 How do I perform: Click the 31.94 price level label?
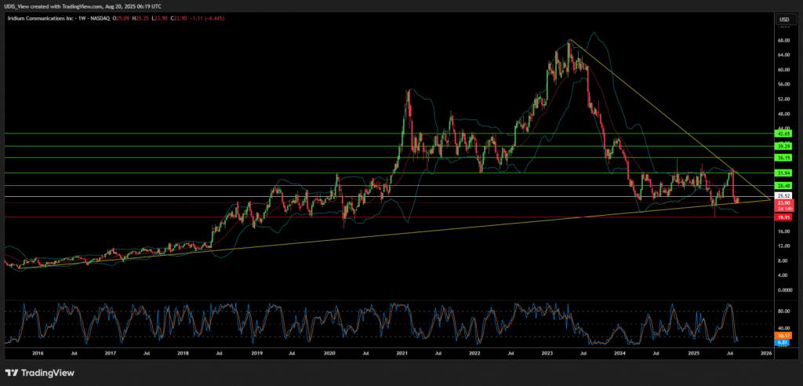click(782, 173)
